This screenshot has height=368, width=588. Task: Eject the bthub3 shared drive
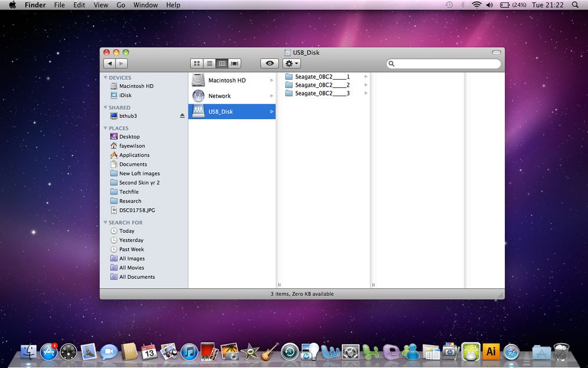(182, 116)
